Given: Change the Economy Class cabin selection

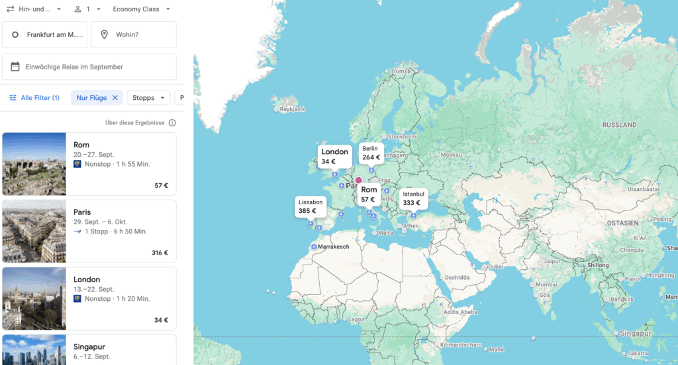Looking at the screenshot, I should click(x=141, y=9).
